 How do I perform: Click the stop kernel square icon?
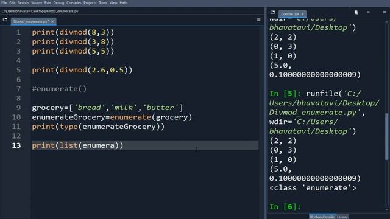(368, 12)
